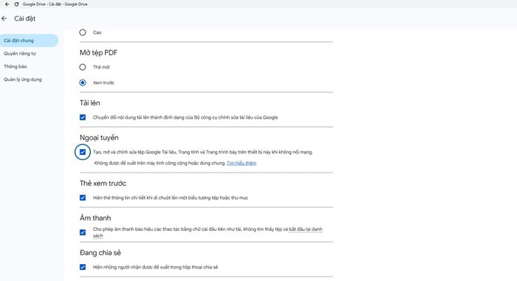Click the Đang chia sẻ heading

coord(100,253)
